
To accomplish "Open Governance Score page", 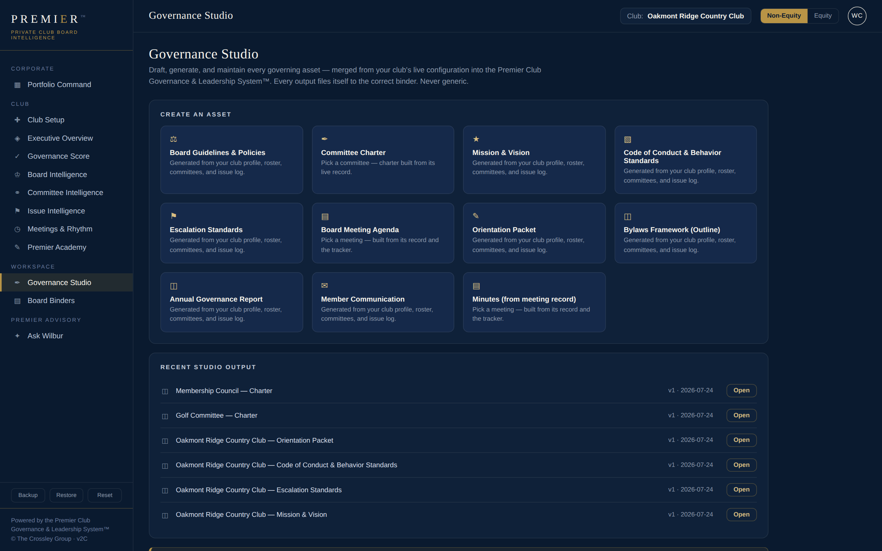I will pos(66,156).
